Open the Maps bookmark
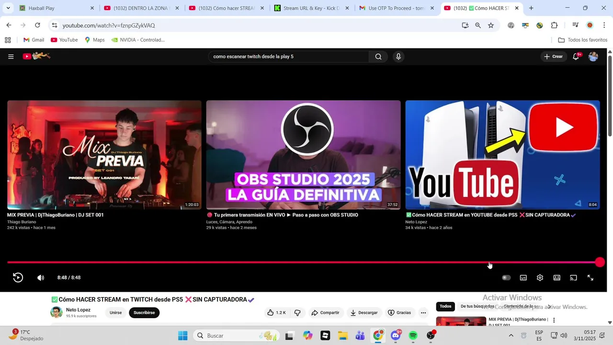Viewport: 613px width, 345px height. coord(94,40)
